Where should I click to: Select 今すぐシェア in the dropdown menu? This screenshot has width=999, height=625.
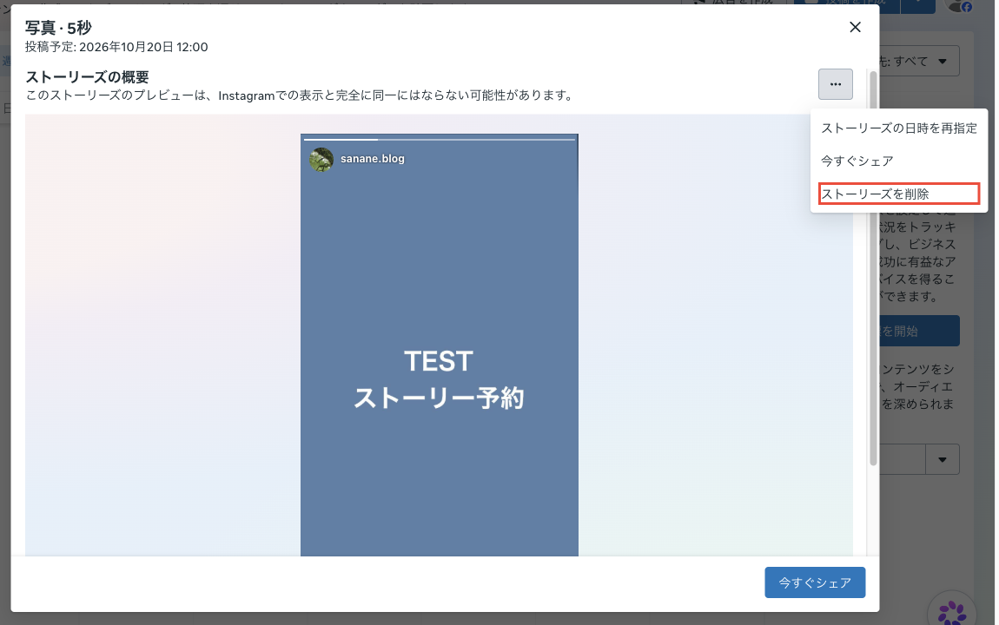(857, 161)
